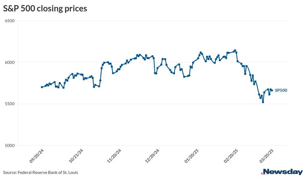The image size is (306, 179).
Task: Select the 09/20/24 date axis label
Action: coord(37,156)
